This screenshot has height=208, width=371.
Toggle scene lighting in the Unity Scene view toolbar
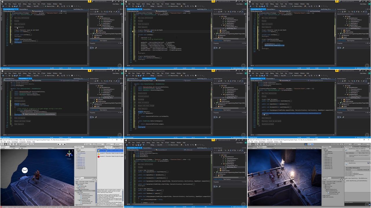point(17,148)
